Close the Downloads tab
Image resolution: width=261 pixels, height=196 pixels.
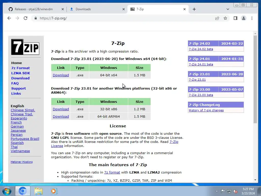coord(124,9)
